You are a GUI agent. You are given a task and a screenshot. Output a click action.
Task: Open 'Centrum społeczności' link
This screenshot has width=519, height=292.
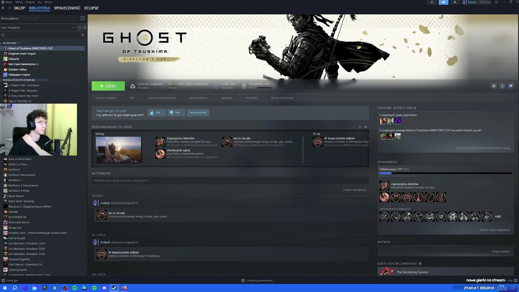pyautogui.click(x=162, y=98)
